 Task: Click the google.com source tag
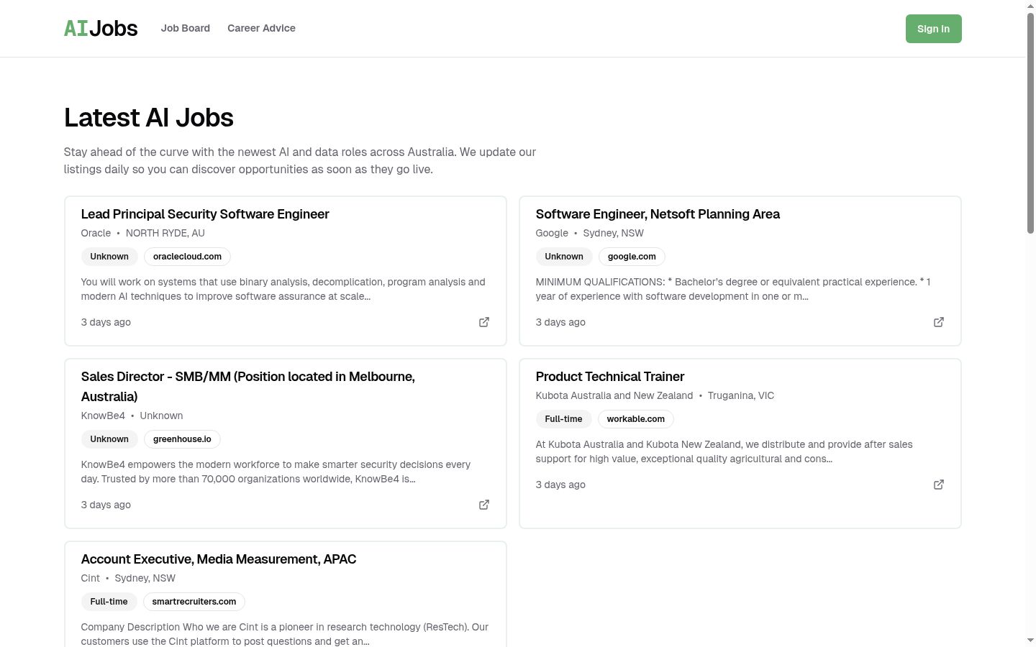click(x=632, y=257)
